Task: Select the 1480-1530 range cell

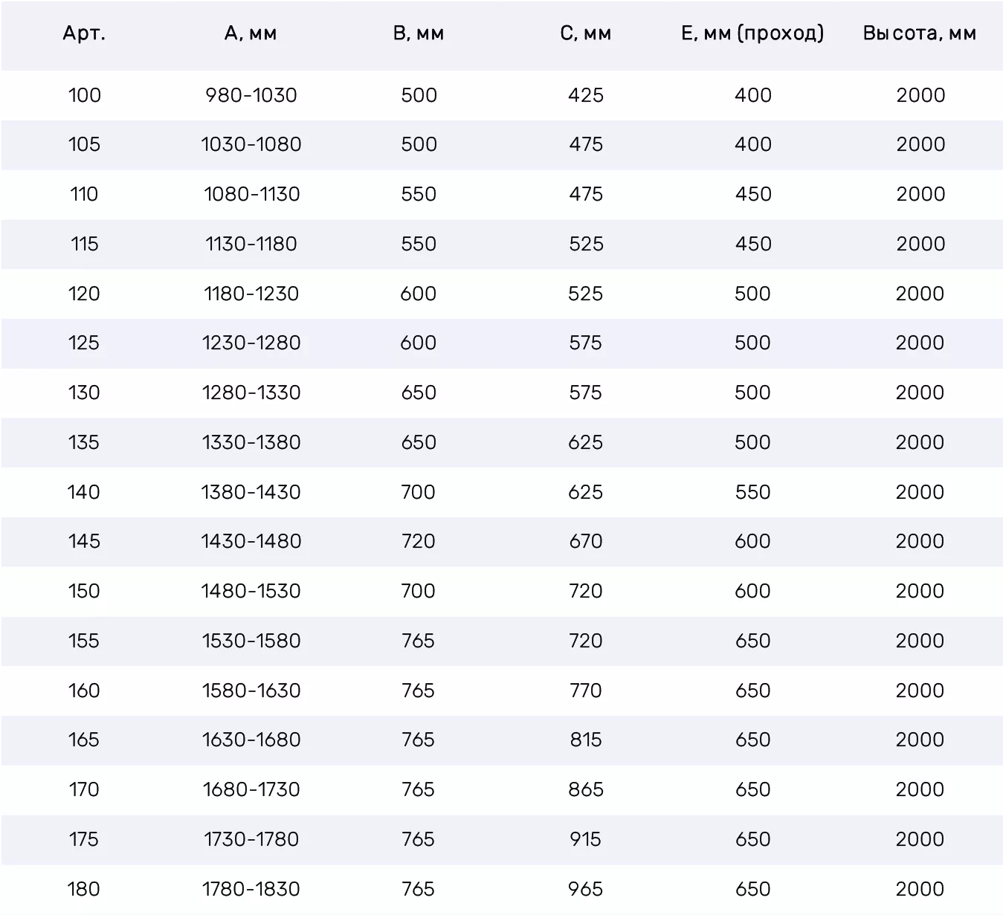Action: 251,591
